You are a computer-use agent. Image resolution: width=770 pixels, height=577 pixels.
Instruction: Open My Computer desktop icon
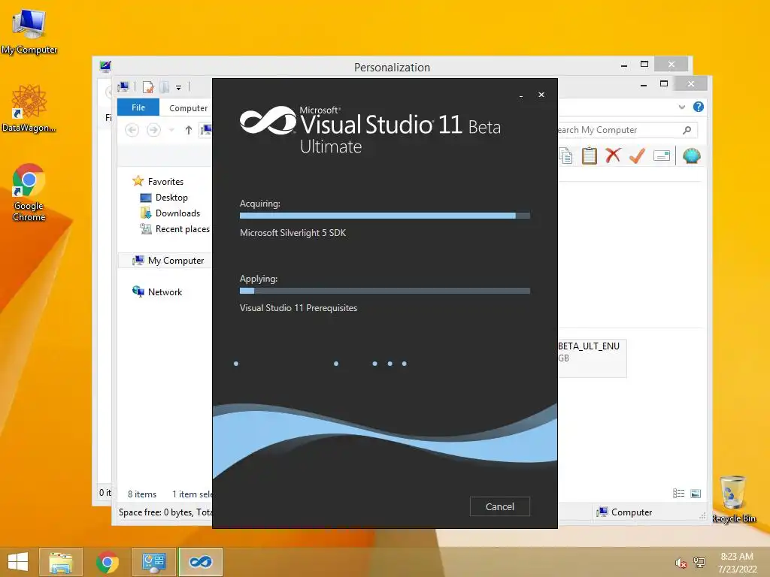coord(29,32)
